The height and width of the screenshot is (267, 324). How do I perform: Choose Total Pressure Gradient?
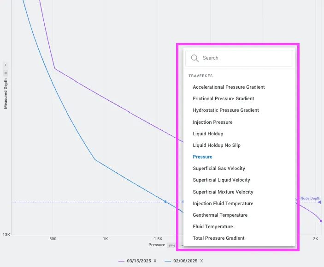(218, 238)
